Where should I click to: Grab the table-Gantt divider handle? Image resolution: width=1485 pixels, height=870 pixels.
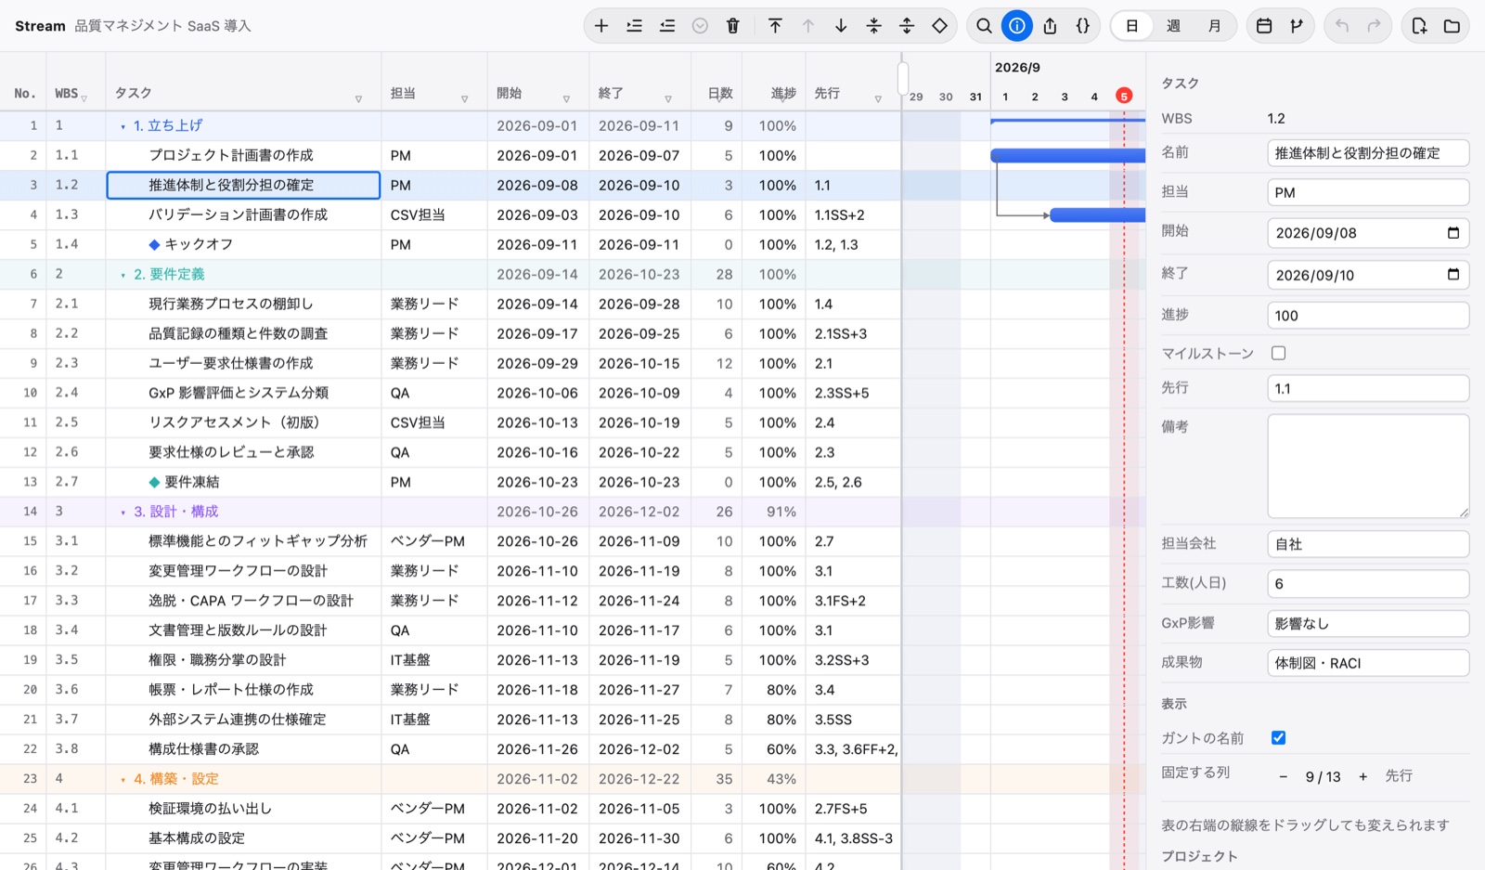[902, 78]
